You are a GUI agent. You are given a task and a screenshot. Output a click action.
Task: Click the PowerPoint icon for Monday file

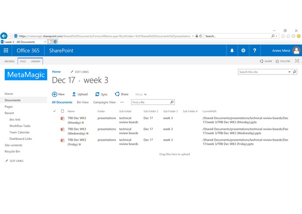coord(63,118)
